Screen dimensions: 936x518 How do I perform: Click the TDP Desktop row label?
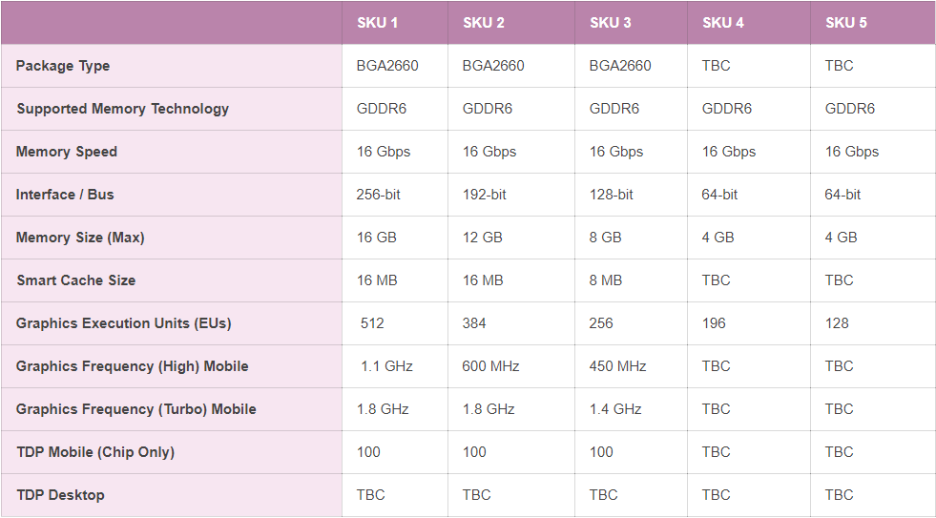coord(60,495)
